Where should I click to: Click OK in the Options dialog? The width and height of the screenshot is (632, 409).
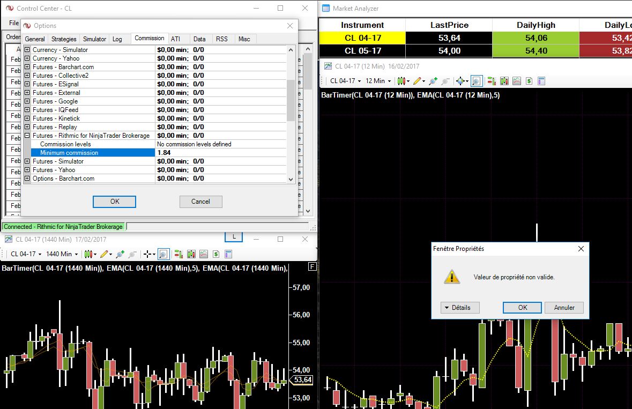point(115,202)
